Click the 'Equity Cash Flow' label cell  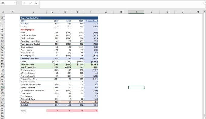[x=33, y=88]
